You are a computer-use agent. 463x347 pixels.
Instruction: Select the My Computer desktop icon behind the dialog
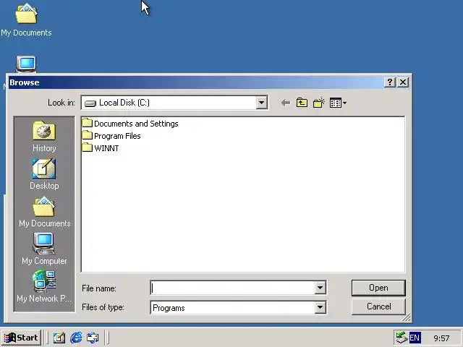(x=26, y=64)
